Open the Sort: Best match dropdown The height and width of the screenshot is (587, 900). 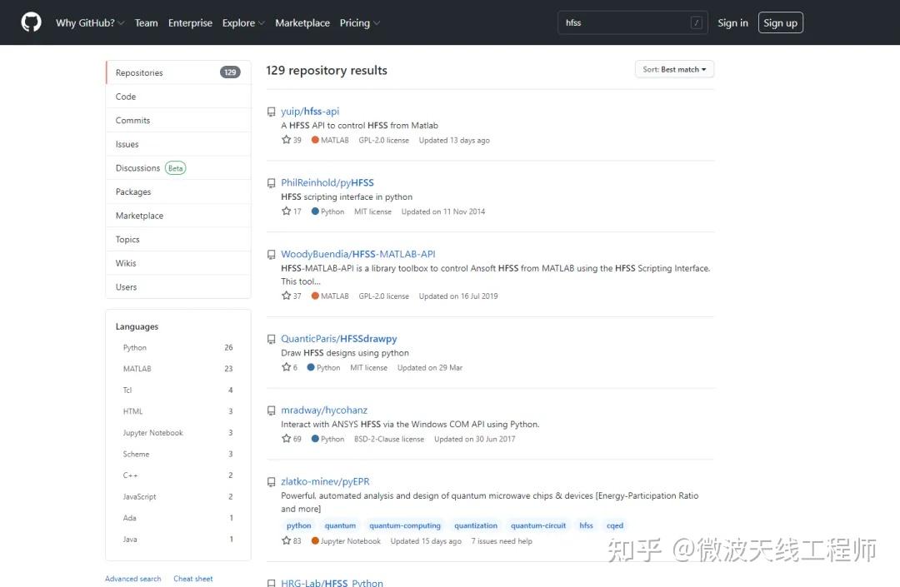point(674,70)
